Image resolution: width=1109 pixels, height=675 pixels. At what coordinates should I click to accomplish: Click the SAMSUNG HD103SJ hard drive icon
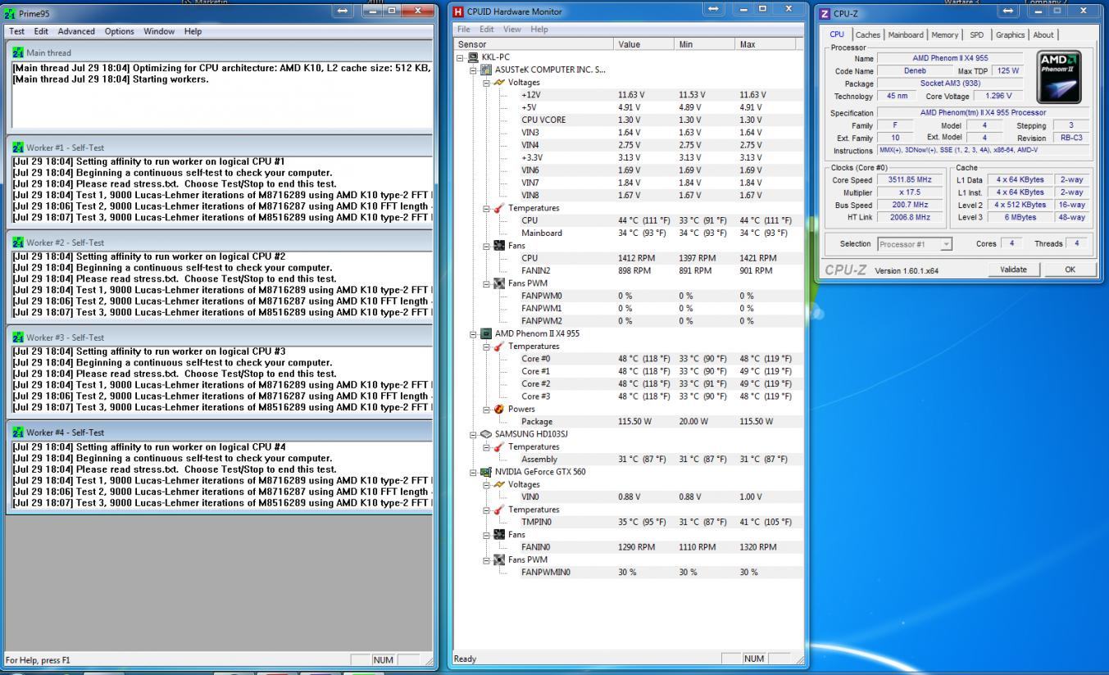click(486, 434)
